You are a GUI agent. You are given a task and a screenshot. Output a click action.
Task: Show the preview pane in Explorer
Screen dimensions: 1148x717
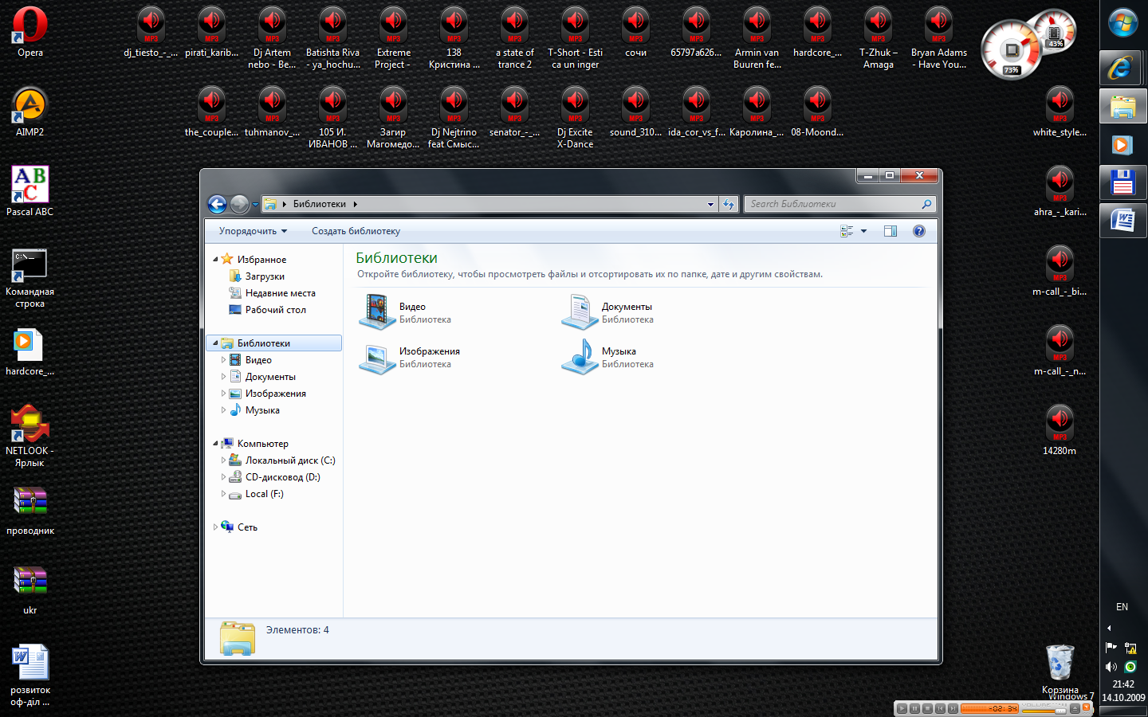[890, 231]
